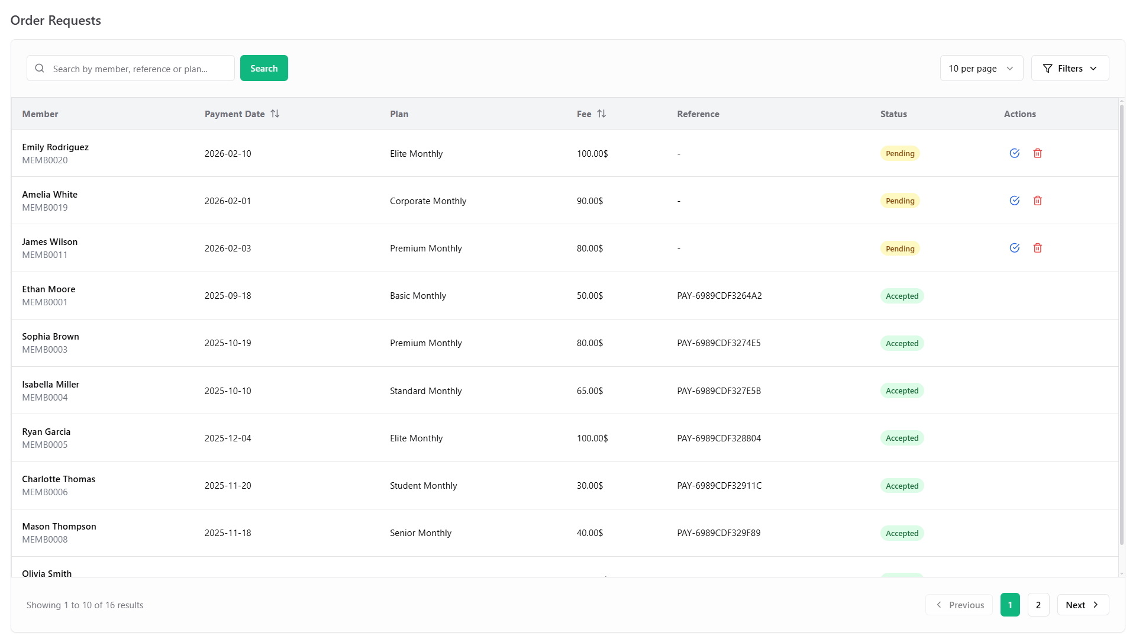Click the Basic Monthly plan cell
Screen dimensions: 1136x639
418,296
